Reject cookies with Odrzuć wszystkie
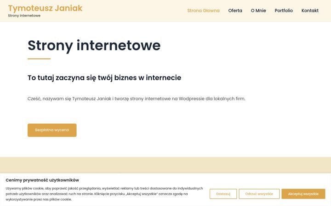 [x=259, y=194]
